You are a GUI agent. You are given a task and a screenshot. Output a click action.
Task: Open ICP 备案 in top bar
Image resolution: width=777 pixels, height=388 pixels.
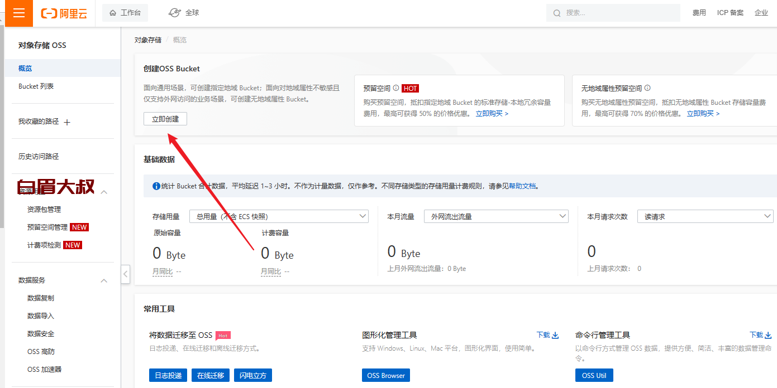pyautogui.click(x=730, y=13)
